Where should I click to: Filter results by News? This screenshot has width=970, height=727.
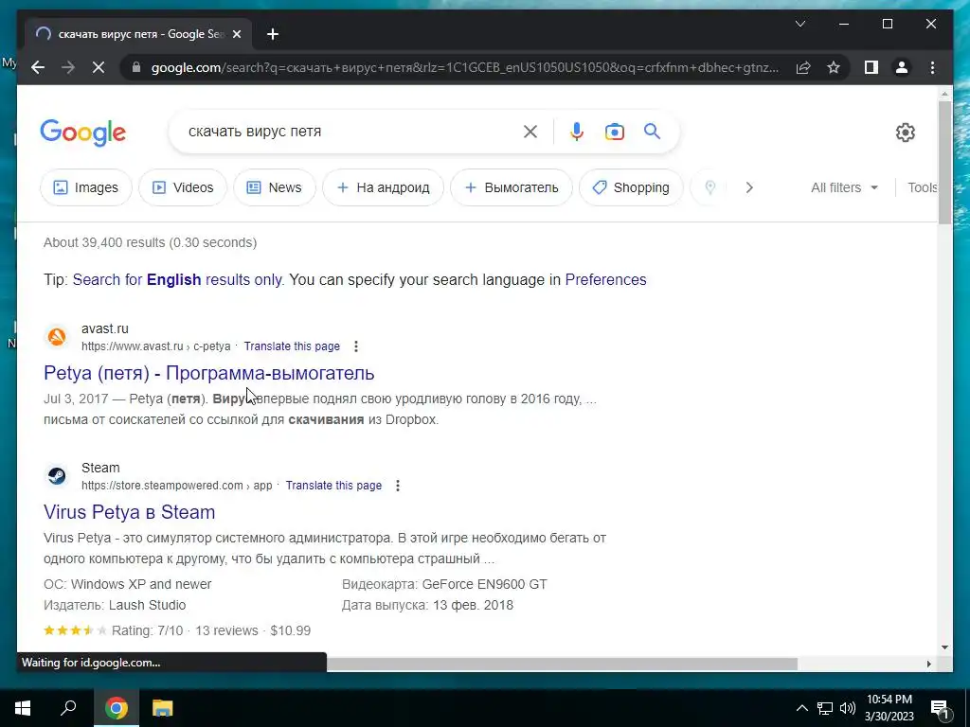click(x=274, y=187)
